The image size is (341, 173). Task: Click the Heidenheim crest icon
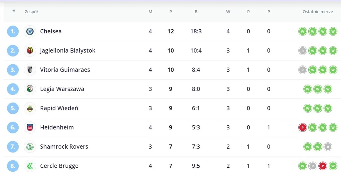click(x=30, y=127)
